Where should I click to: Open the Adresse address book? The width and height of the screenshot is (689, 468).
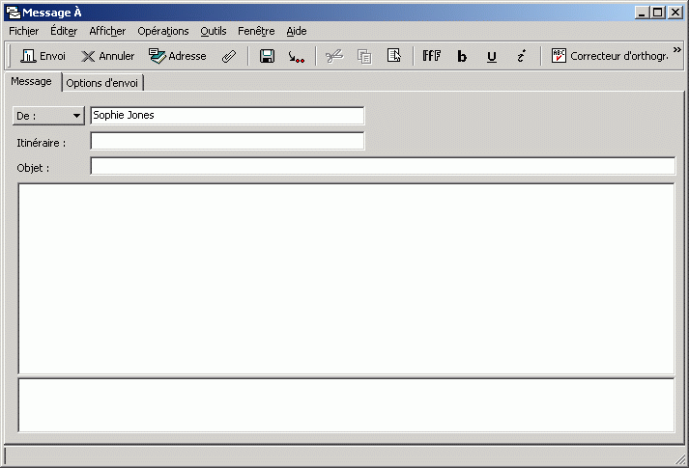[x=178, y=56]
